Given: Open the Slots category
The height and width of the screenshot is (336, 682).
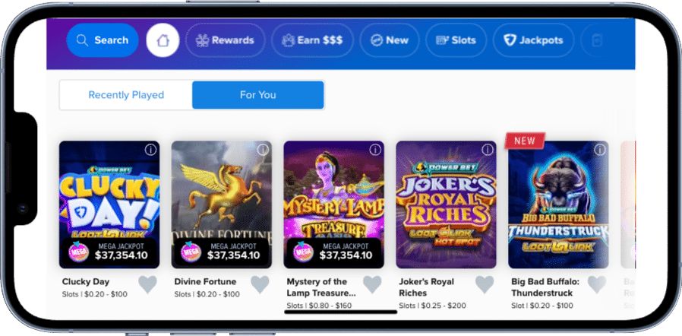Looking at the screenshot, I should (456, 40).
